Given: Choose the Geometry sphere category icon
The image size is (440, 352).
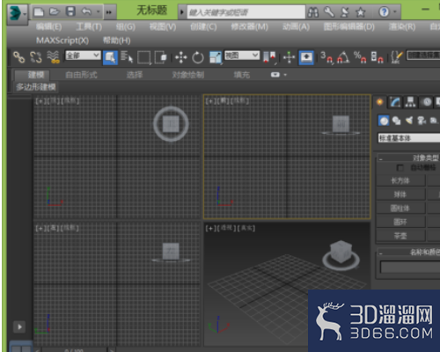Looking at the screenshot, I should (x=384, y=121).
